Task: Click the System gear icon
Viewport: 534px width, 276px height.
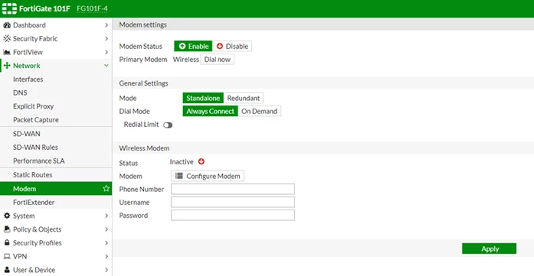Action: (x=7, y=216)
